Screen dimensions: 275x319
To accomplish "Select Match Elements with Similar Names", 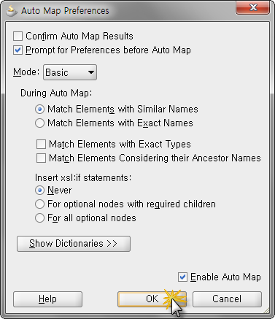I will tap(39, 109).
